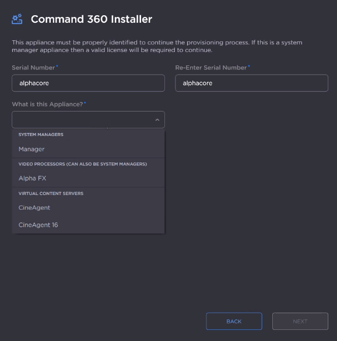Click the chevron arrow in appliance dropdown
The height and width of the screenshot is (341, 337).
(x=157, y=120)
